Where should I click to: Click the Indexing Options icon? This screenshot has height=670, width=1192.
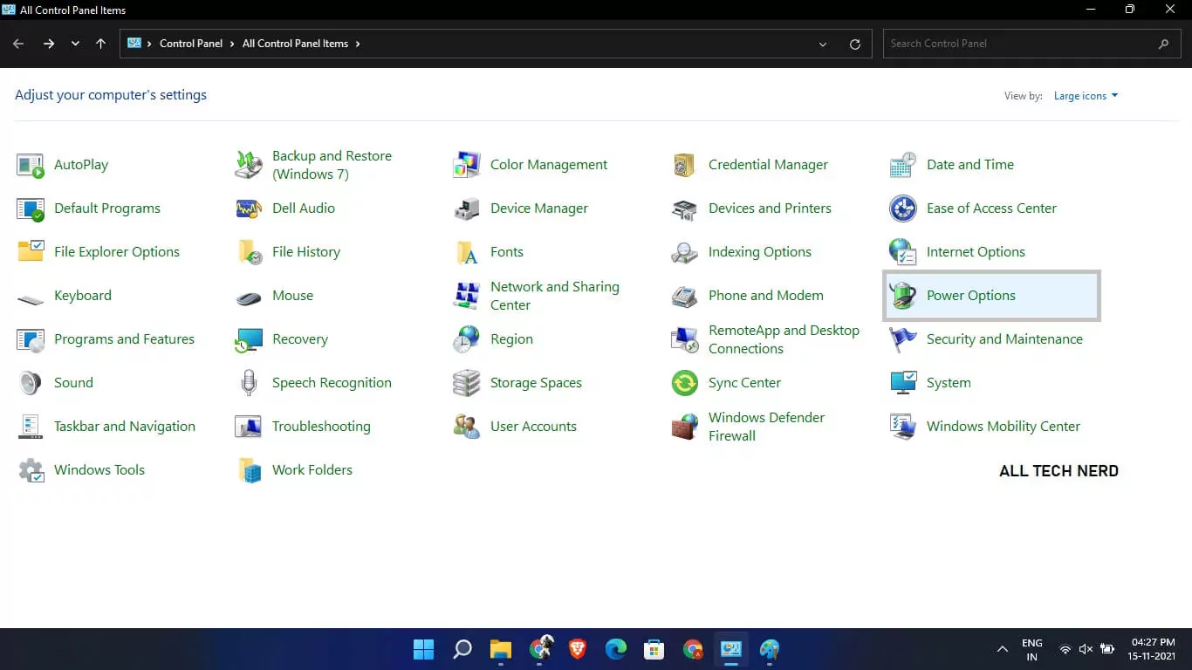[685, 252]
